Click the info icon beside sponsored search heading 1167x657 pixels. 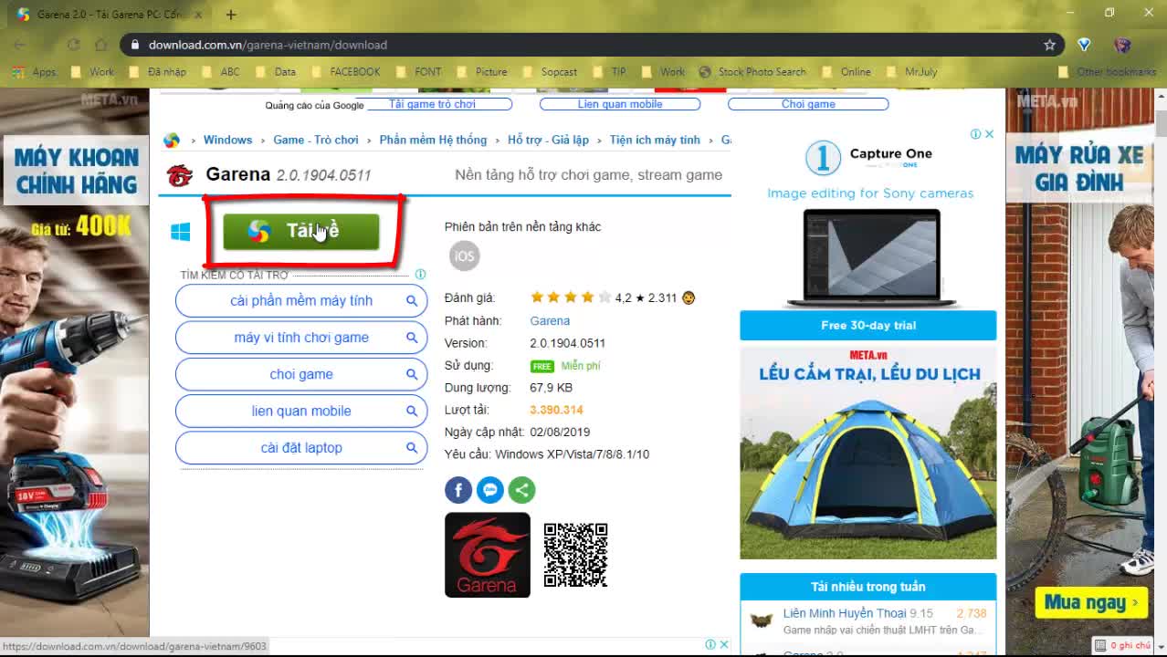click(x=420, y=274)
